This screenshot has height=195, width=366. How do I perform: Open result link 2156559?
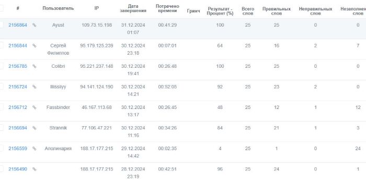click(18, 149)
